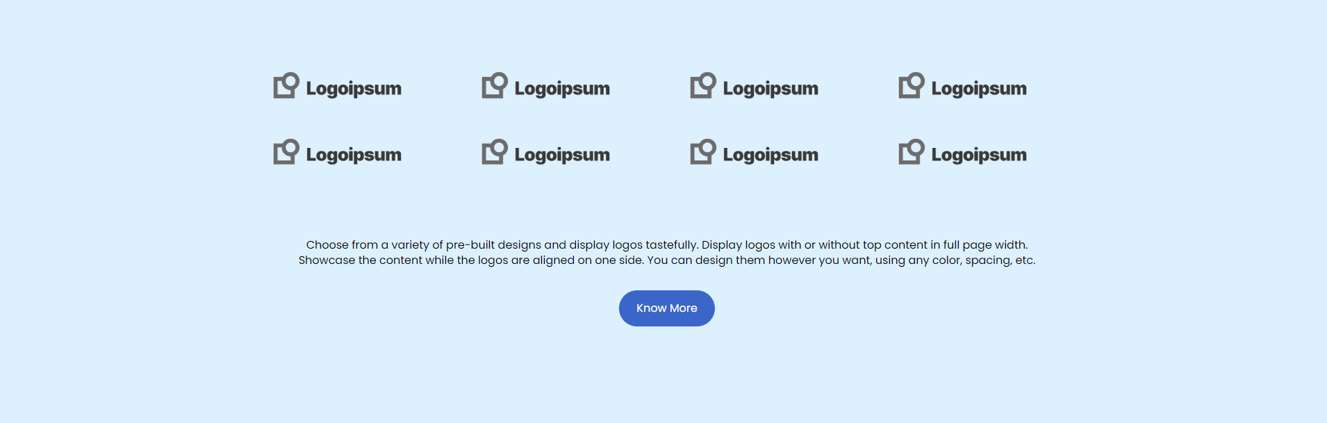Click the rounded blue Know More pill
The height and width of the screenshot is (423, 1327).
pyautogui.click(x=666, y=308)
